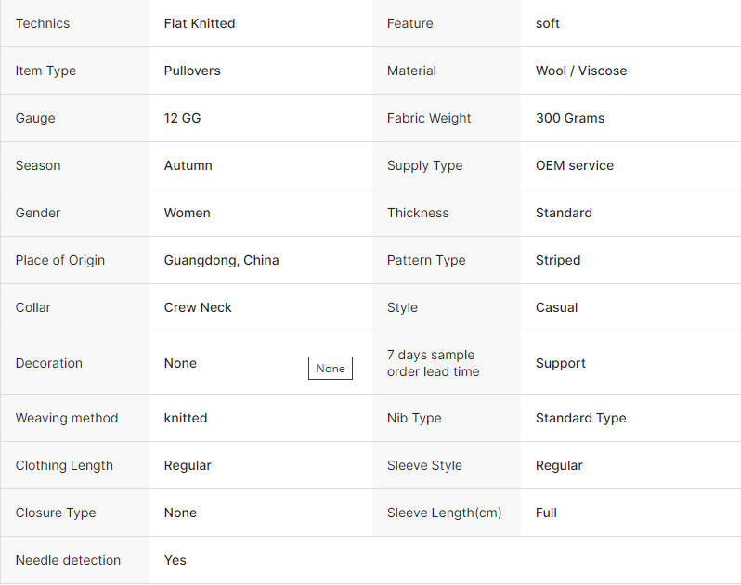Click the Yes needle detection value
The width and height of the screenshot is (741, 585).
point(175,560)
